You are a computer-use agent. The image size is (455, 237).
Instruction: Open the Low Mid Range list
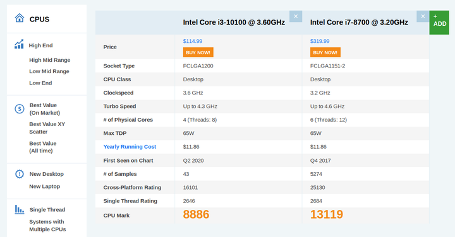49,71
